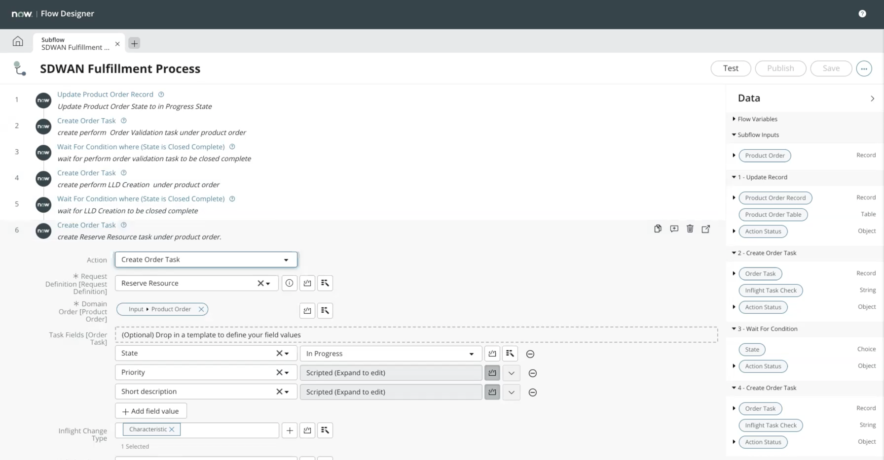This screenshot has width=884, height=460.
Task: Select Inflight Task Check pill under step 2
Action: tap(771, 291)
